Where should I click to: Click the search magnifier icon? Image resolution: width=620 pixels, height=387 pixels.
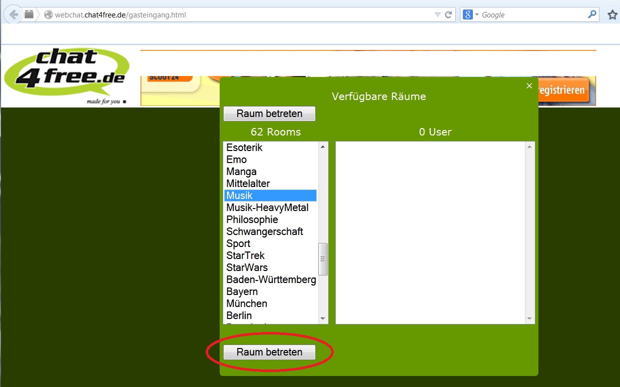pyautogui.click(x=592, y=14)
